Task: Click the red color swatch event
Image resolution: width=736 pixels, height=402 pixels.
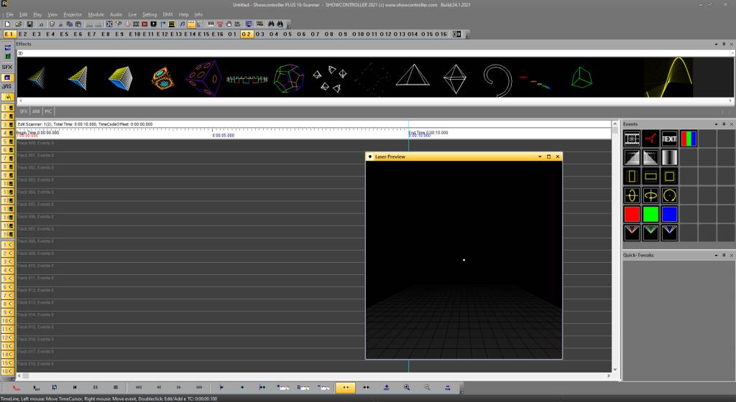Action: [x=632, y=214]
